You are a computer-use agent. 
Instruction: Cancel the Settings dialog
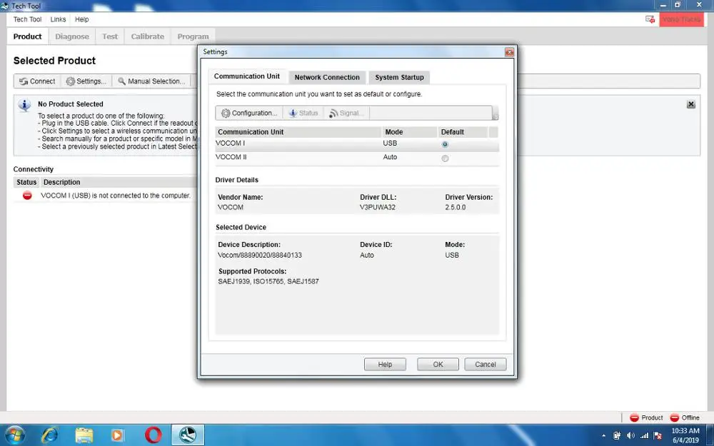[486, 364]
